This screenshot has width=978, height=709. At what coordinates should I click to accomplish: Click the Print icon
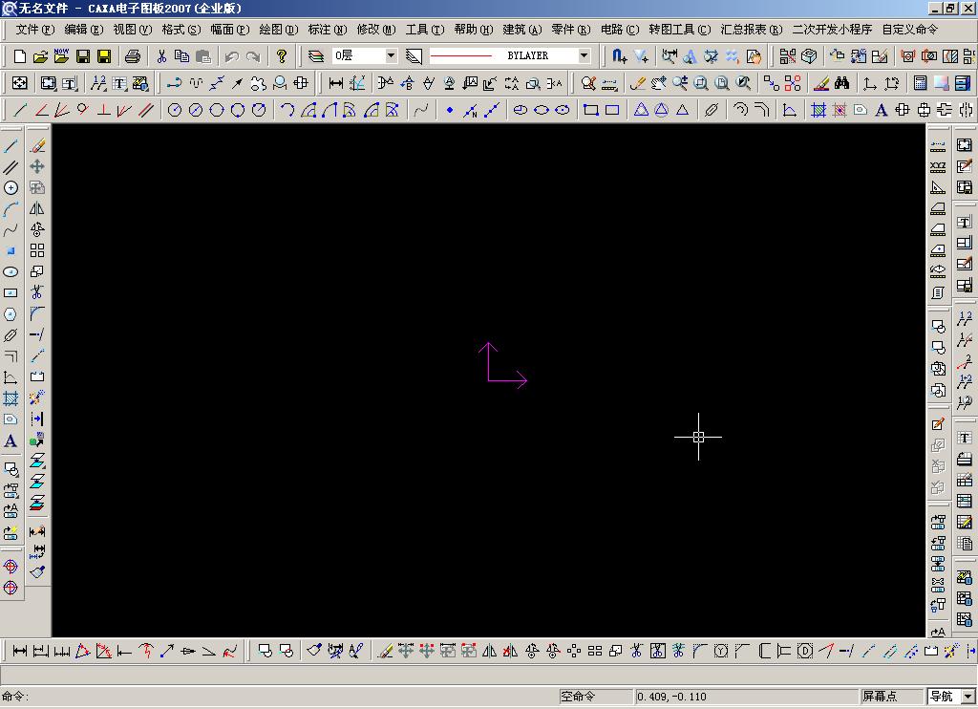click(132, 56)
